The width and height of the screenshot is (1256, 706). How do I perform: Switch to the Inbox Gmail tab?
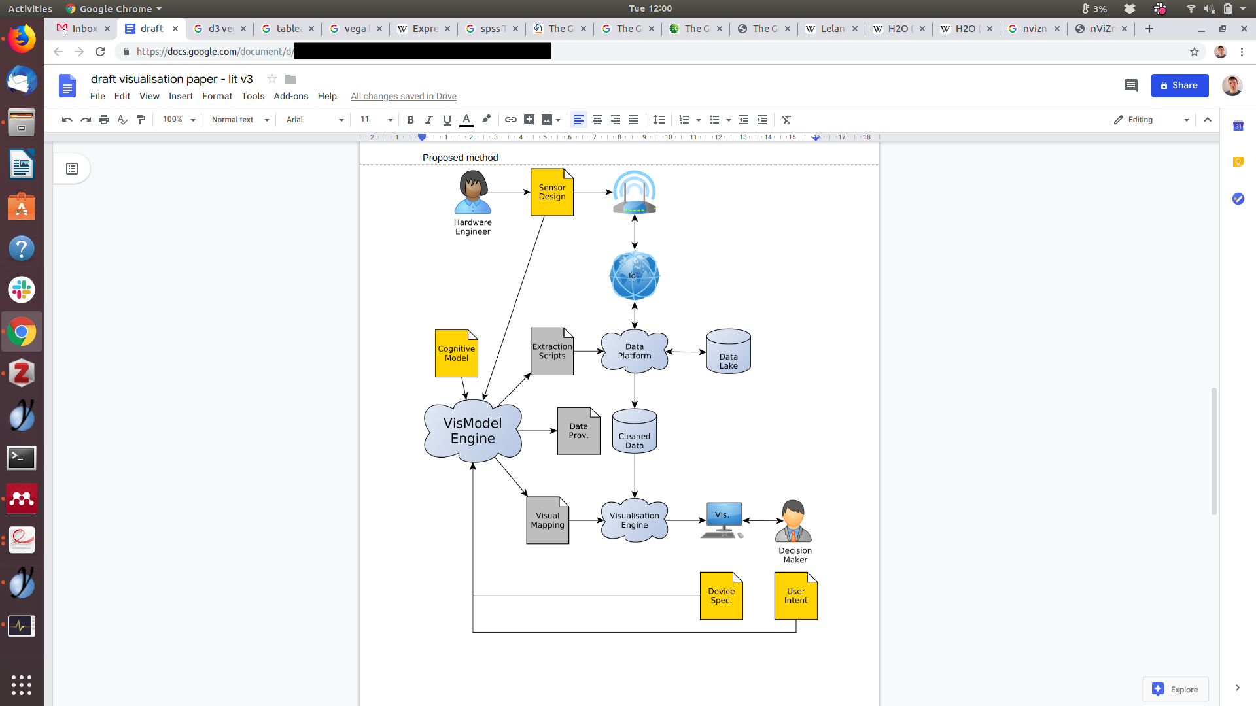pyautogui.click(x=84, y=29)
